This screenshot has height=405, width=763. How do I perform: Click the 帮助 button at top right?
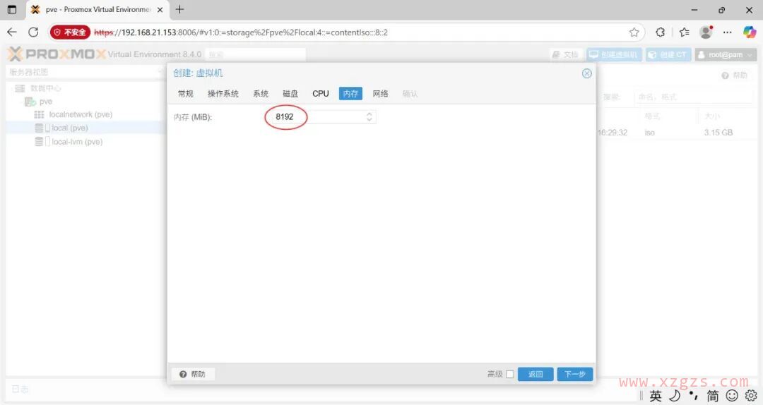735,75
